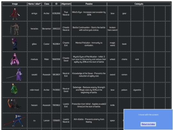The image size is (173, 130).
Task: Select the name cell 'medusa'
Action: pyautogui.click(x=34, y=59)
